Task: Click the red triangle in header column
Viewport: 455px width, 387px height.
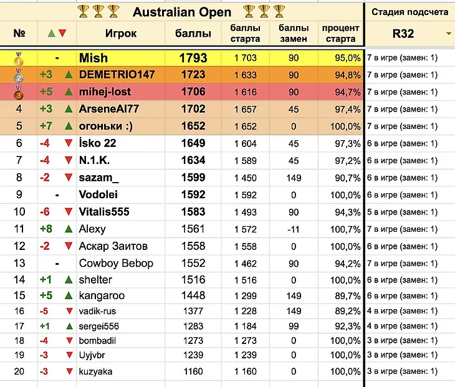Action: click(62, 34)
